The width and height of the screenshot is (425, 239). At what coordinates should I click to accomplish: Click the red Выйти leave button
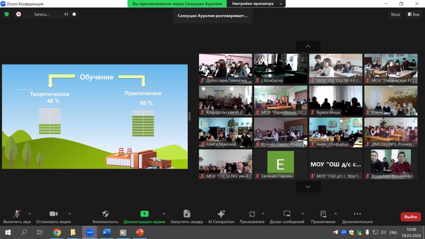(x=410, y=217)
